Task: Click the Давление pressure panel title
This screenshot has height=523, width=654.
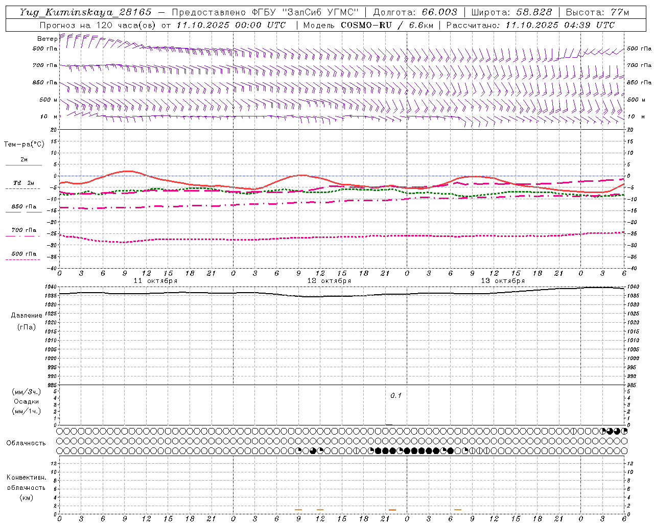Action: [27, 316]
